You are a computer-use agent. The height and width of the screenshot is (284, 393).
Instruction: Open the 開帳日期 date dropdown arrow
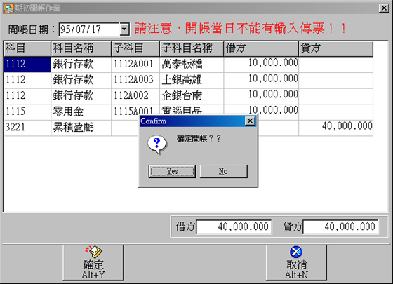click(124, 29)
